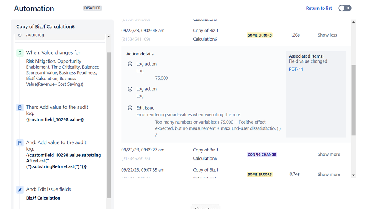Click SOME ERRORS badge for 09:07:35 entry

(260, 174)
